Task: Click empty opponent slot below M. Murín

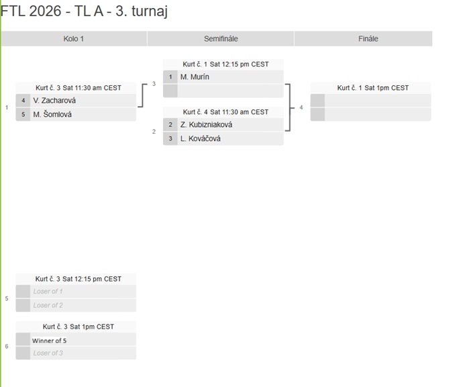Action: [x=223, y=91]
